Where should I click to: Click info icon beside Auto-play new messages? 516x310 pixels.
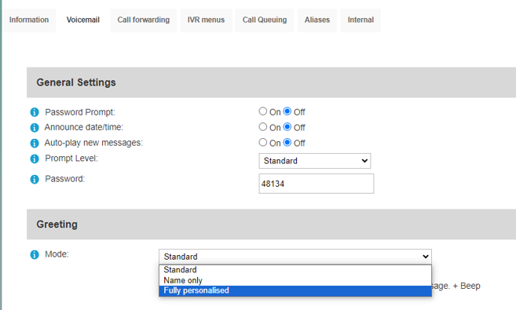(x=35, y=143)
